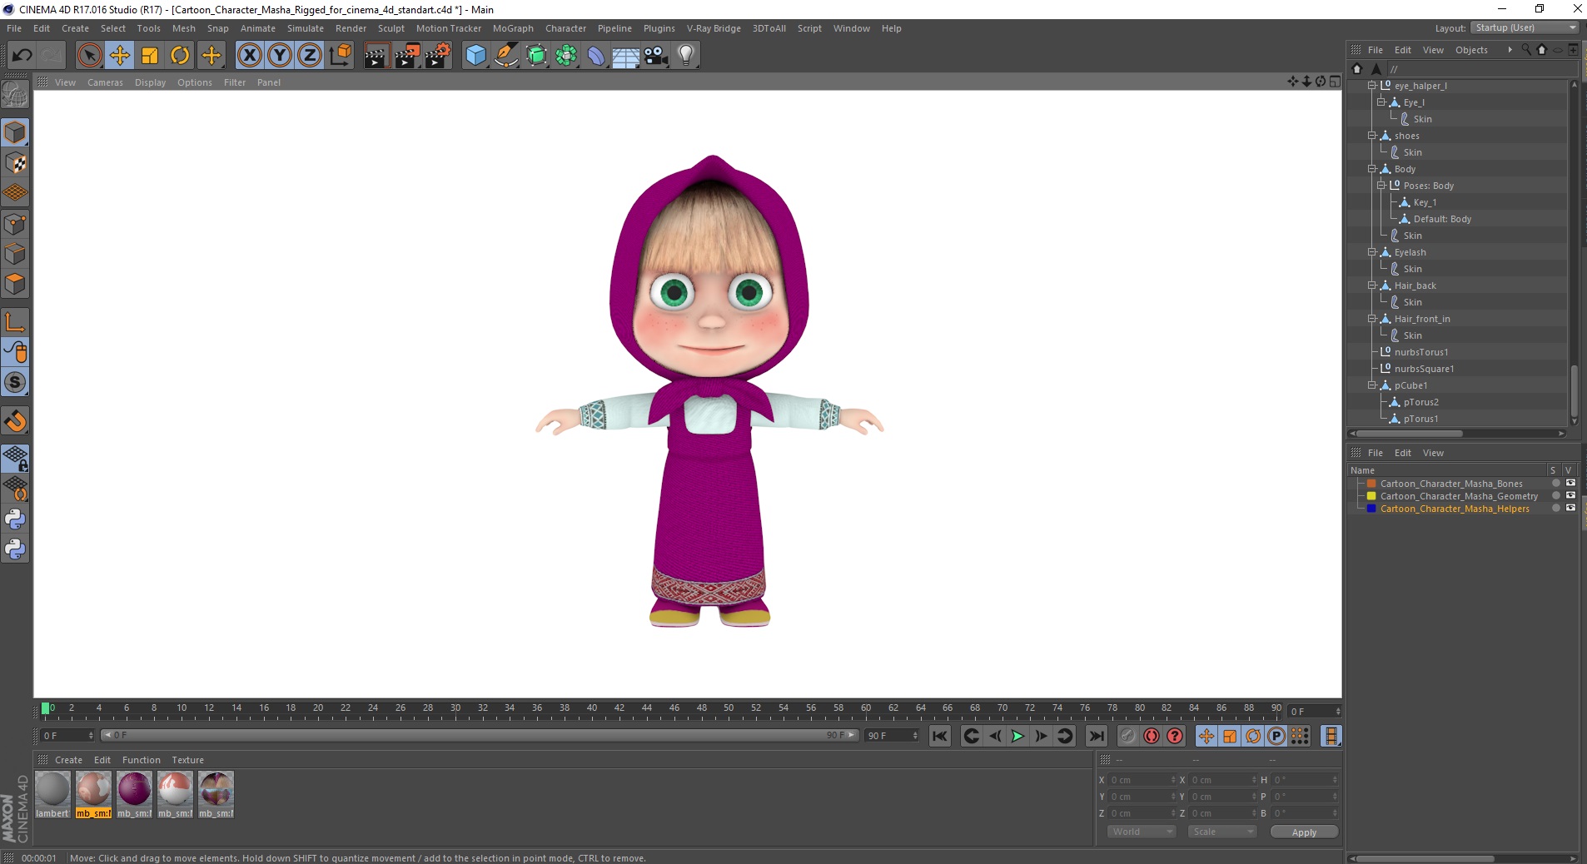The image size is (1587, 864).
Task: Open the Character menu
Action: click(566, 28)
